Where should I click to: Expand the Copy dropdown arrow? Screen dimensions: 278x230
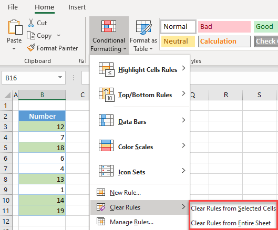point(58,35)
